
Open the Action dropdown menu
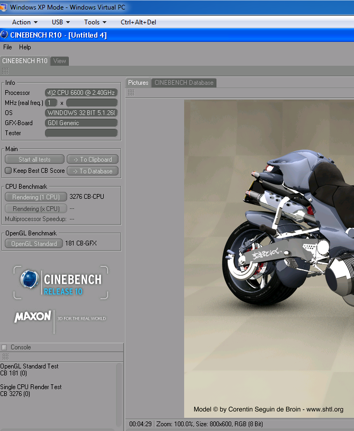(x=25, y=22)
